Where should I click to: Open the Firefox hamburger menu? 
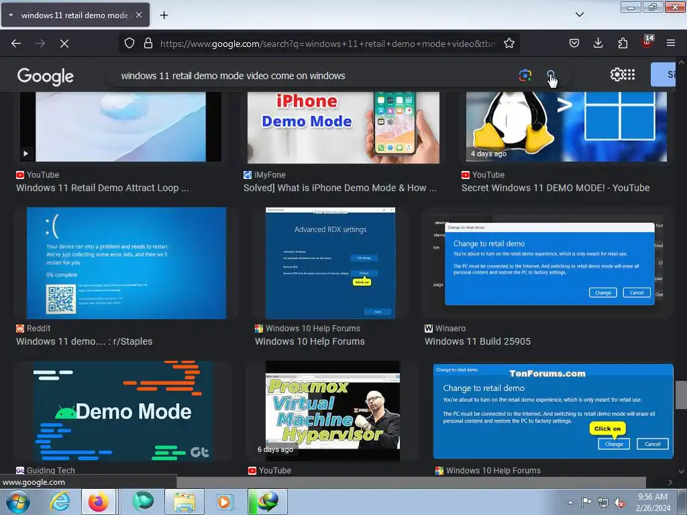[671, 43]
